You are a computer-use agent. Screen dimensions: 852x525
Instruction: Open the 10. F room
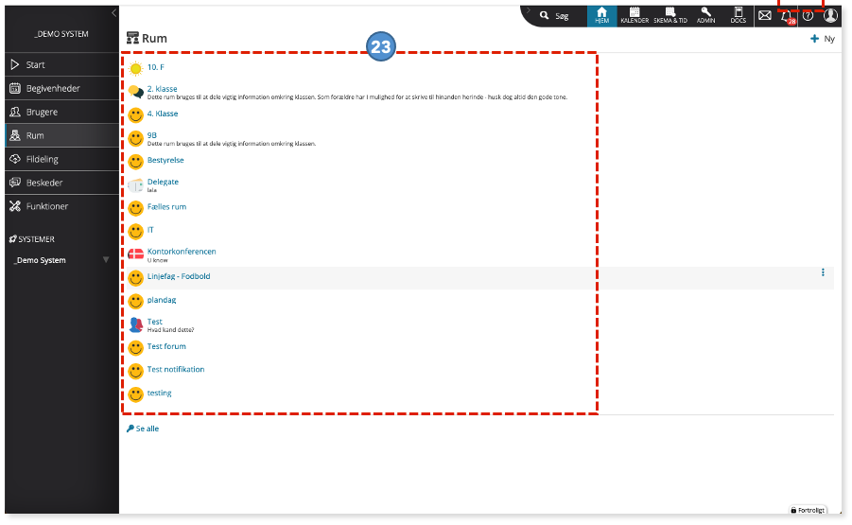click(155, 67)
